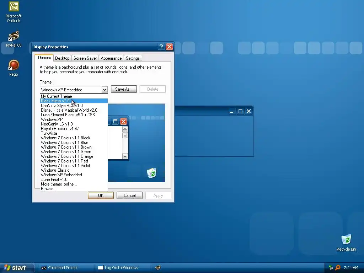
Task: Choose the Browse... entry
Action: tap(74, 189)
